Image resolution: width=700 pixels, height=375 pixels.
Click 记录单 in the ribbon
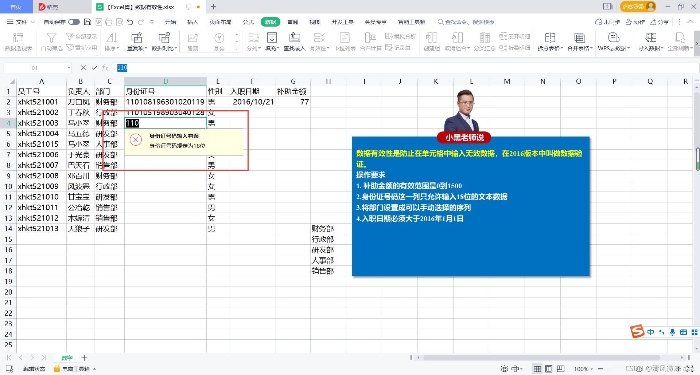click(398, 48)
